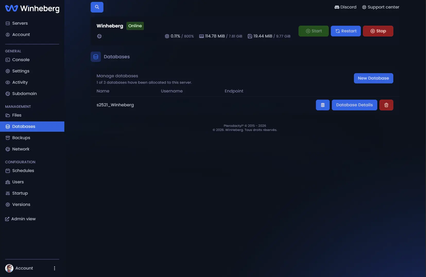Select the Databases sidebar item
Screen dimensions: 426x277
(x=32, y=127)
